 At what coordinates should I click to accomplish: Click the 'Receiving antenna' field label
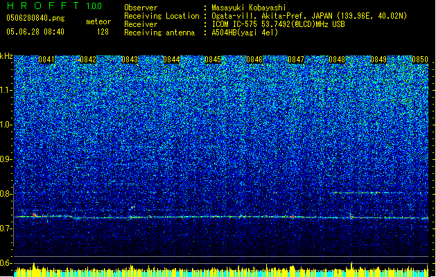tap(159, 33)
